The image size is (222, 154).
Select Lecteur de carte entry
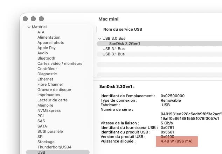click(x=53, y=100)
